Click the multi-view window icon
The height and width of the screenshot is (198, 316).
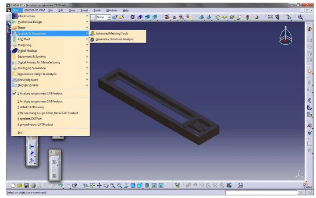pyautogui.click(x=133, y=185)
